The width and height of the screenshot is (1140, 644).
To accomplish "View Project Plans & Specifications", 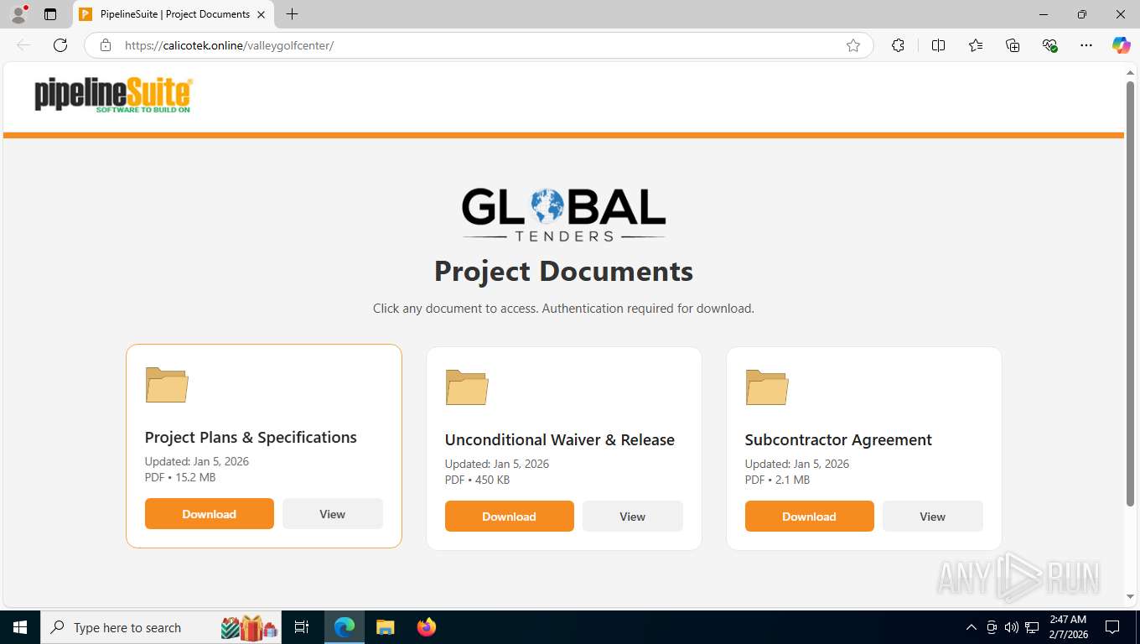I will point(333,514).
